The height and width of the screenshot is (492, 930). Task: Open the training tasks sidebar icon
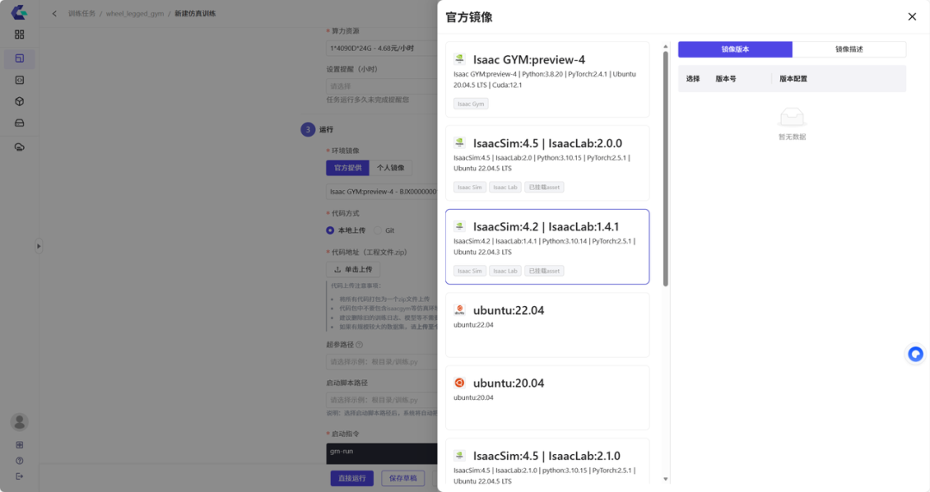coord(20,58)
